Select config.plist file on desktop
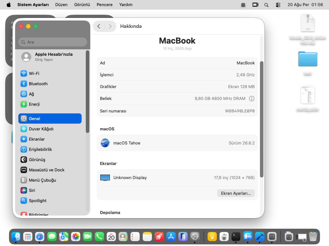The width and height of the screenshot is (329, 246). (x=307, y=99)
